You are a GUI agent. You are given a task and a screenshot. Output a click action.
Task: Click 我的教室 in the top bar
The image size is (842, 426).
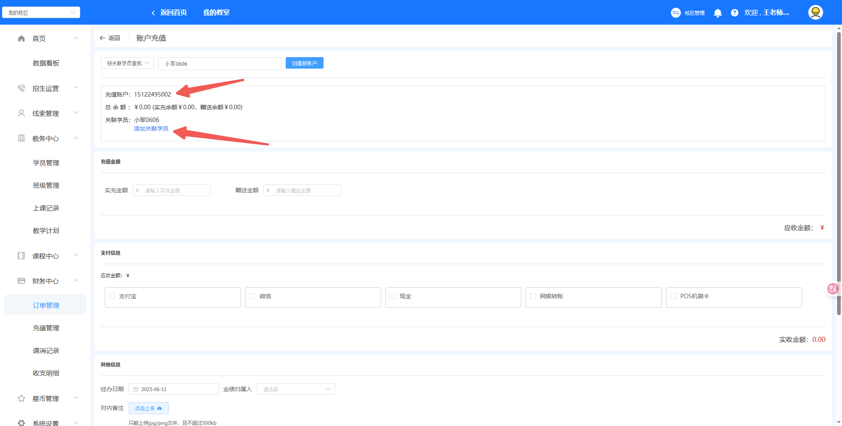[x=216, y=13]
